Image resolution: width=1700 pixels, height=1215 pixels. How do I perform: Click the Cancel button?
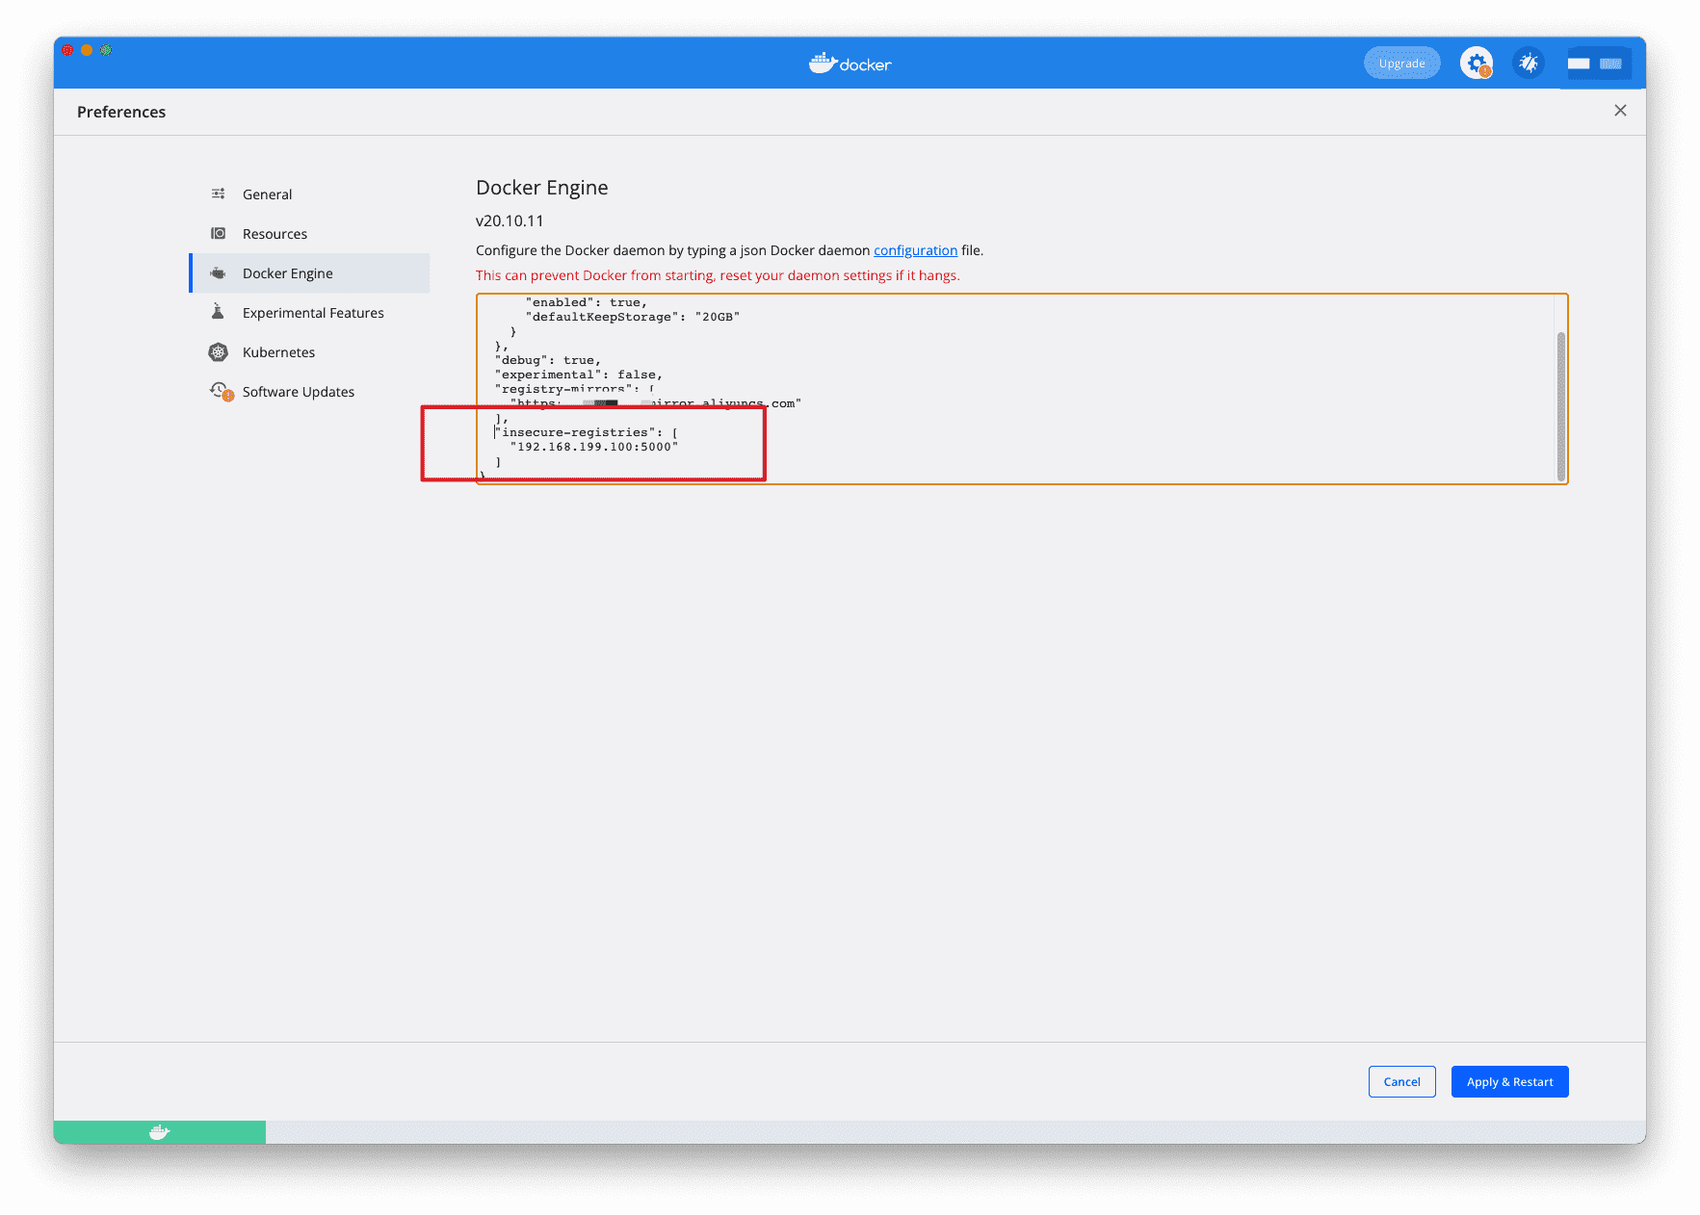(1401, 1081)
